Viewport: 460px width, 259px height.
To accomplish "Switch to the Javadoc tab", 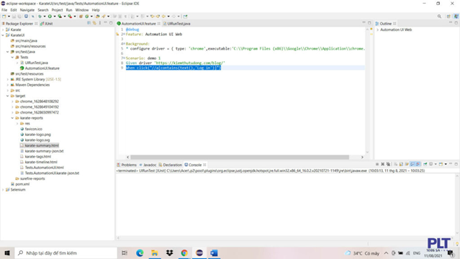I will [x=148, y=165].
